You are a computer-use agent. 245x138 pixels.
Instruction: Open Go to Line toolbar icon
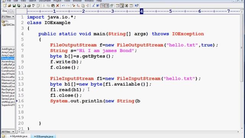click(x=88, y=6)
